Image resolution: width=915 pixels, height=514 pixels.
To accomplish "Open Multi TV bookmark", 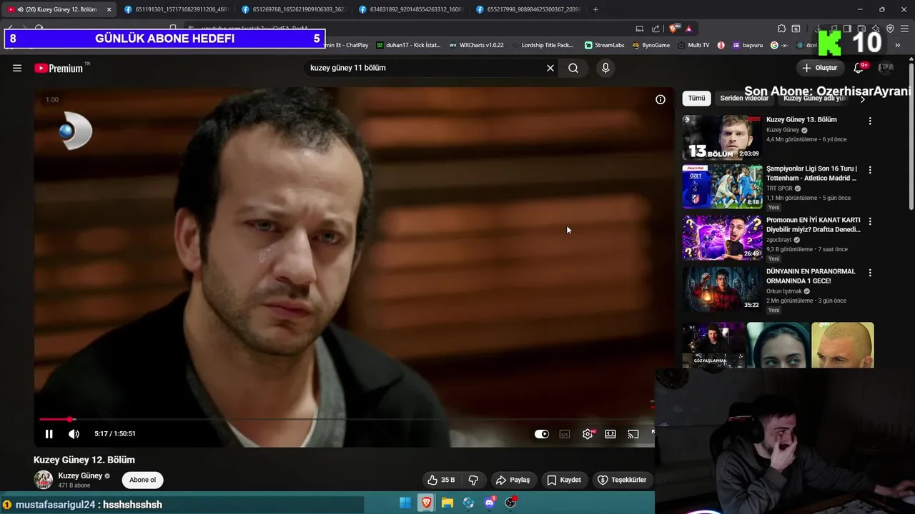I will pyautogui.click(x=693, y=45).
